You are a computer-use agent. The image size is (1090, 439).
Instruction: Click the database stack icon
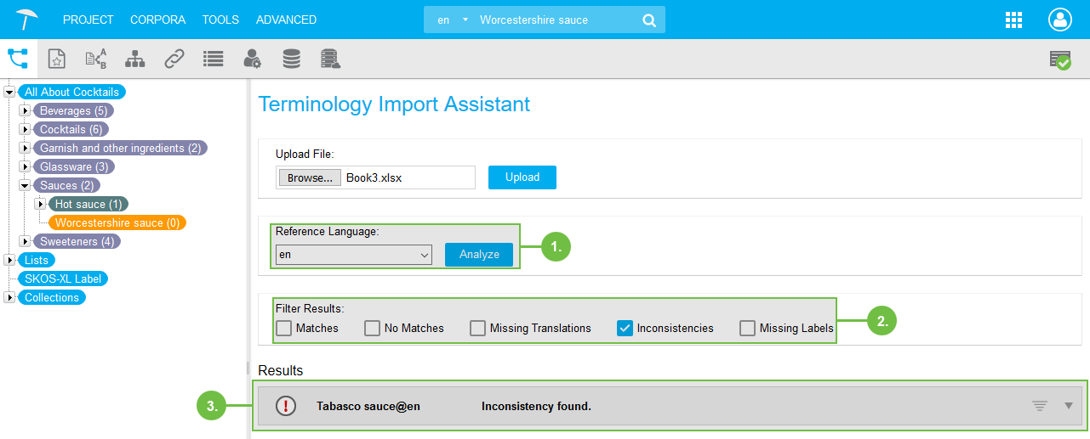point(291,58)
